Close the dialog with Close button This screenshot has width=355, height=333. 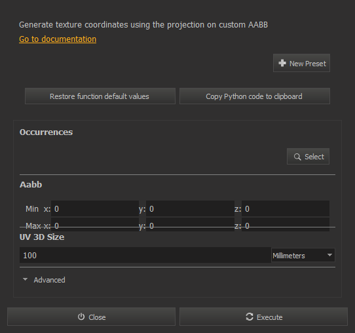point(91,317)
